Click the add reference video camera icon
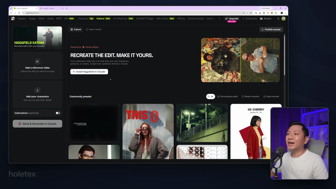Viewport: 336px width, 189px height. (x=38, y=61)
